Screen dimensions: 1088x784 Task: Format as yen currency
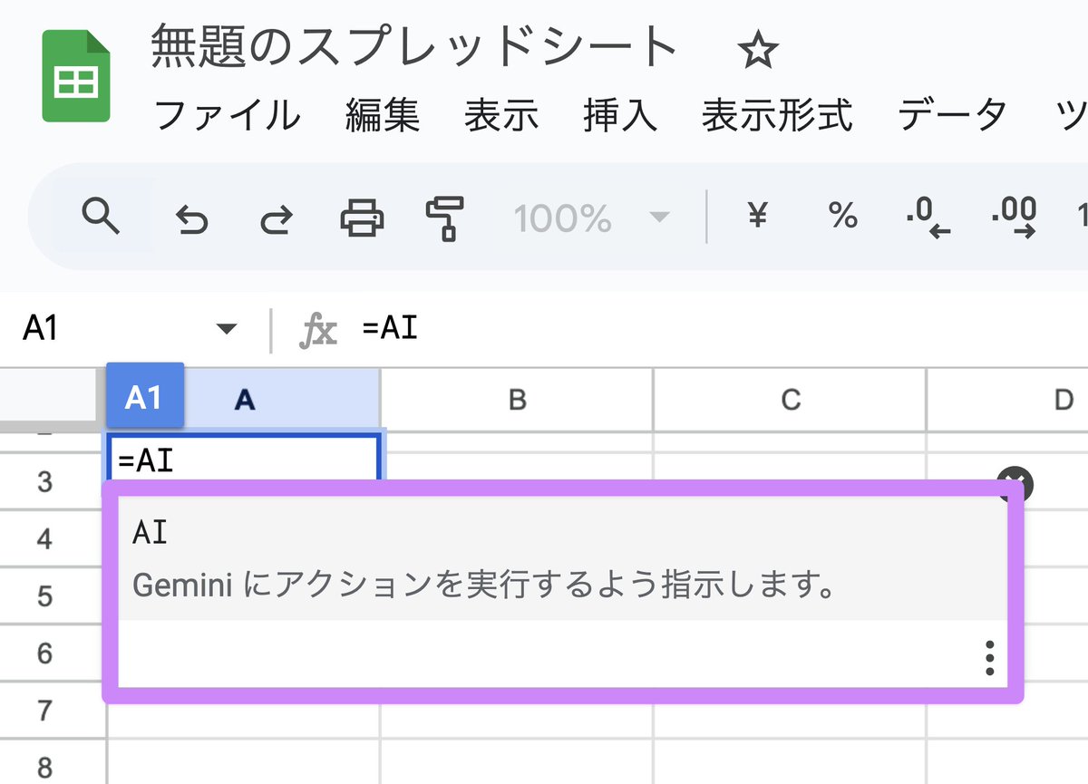click(x=757, y=216)
